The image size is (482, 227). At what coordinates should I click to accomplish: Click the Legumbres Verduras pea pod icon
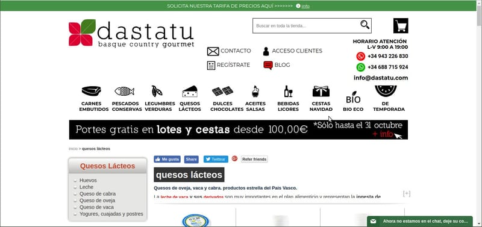tap(157, 92)
